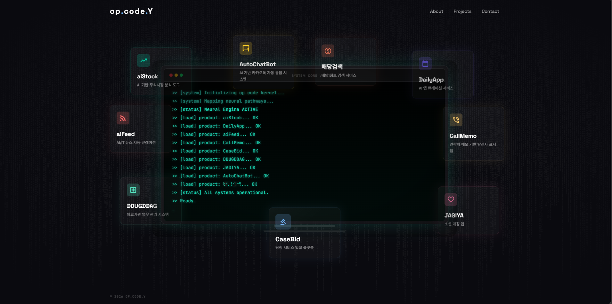Select the aiStock chart icon

click(x=143, y=60)
